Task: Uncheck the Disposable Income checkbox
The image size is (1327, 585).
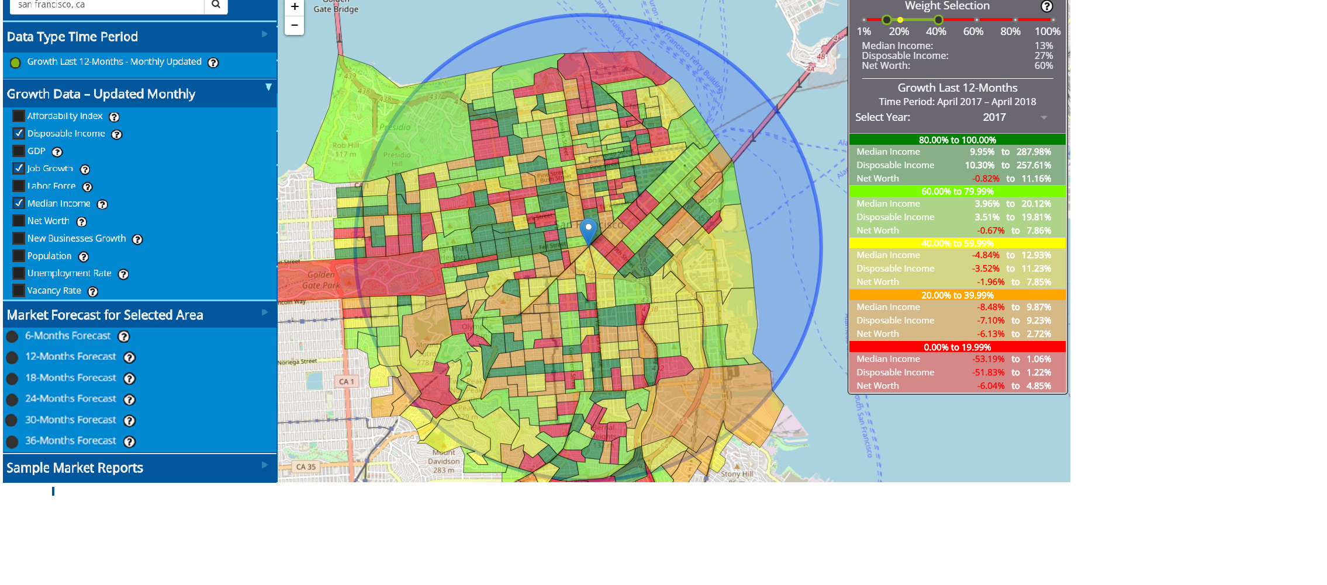Action: click(19, 134)
